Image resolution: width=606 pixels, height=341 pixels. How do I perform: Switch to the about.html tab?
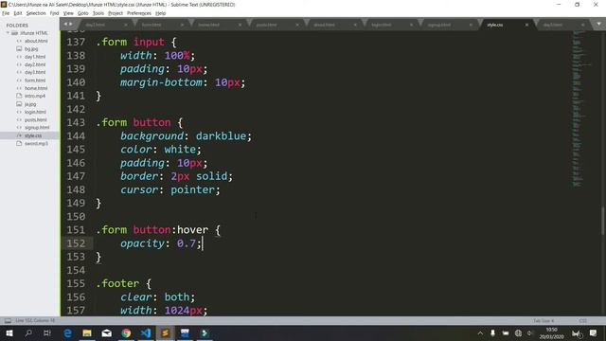click(324, 25)
